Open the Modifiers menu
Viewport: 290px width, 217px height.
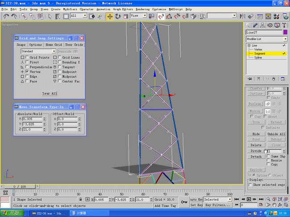point(70,9)
